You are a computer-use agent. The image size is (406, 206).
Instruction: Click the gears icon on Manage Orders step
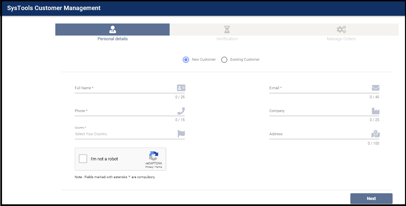pos(341,29)
